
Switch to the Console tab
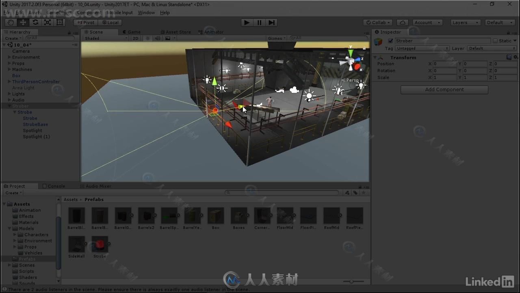(x=54, y=186)
